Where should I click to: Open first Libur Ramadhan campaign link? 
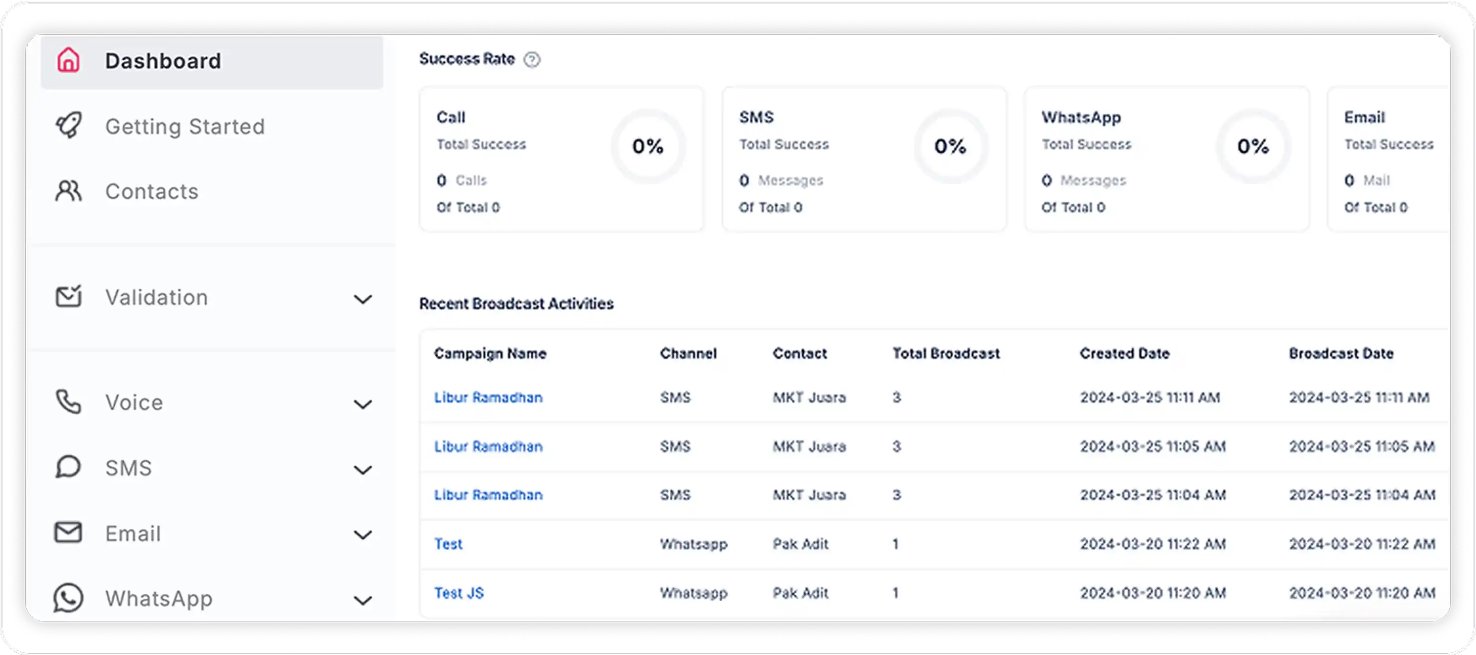(488, 397)
